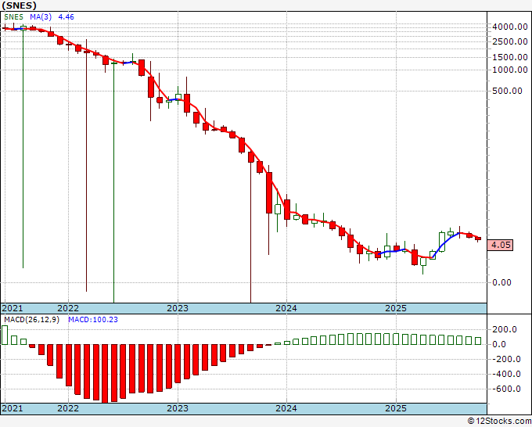Click the 2025 label on price timeline
Image resolution: width=532 pixels, height=427 pixels.
(396, 308)
